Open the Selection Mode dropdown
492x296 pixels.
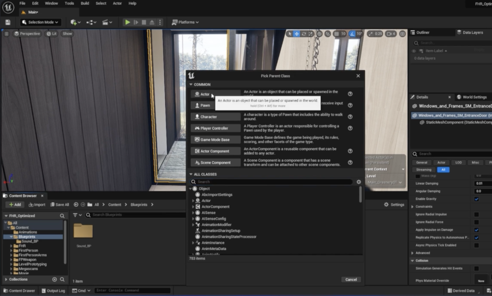40,22
